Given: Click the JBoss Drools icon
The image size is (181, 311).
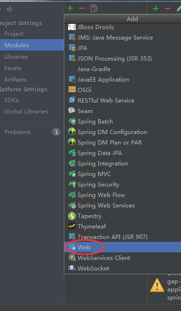Looking at the screenshot, I should 72,27.
